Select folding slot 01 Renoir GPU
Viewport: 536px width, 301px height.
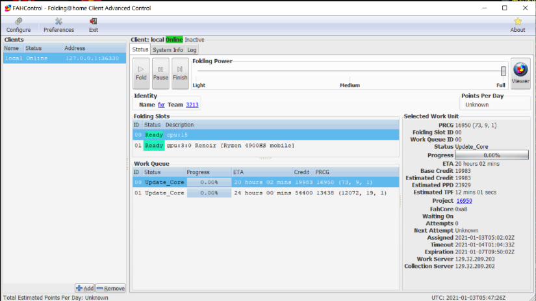point(266,146)
